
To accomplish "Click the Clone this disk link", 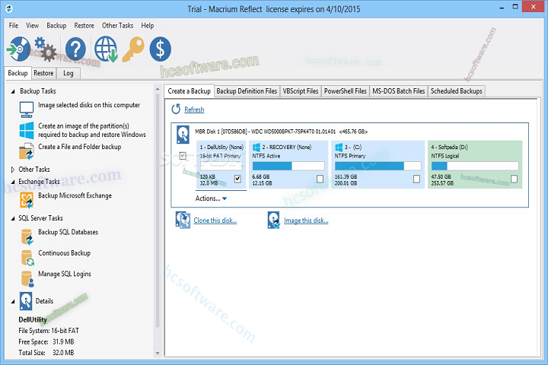I will [215, 221].
